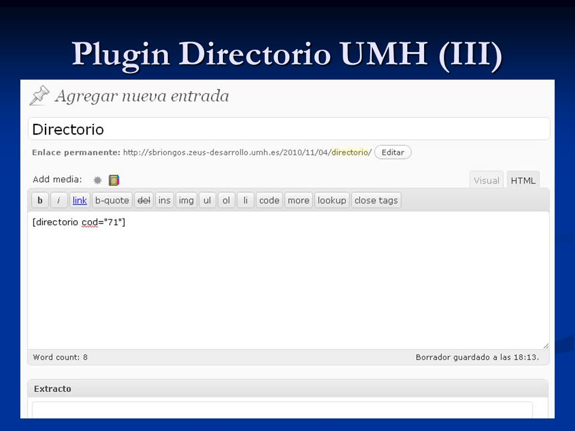The image size is (575, 431).
Task: Click inside the HTML content text area
Action: (x=288, y=280)
